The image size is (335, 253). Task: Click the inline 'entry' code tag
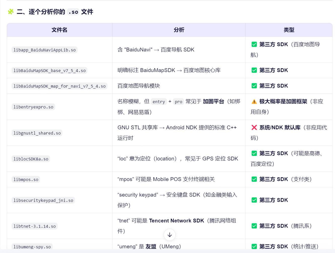(x=159, y=102)
